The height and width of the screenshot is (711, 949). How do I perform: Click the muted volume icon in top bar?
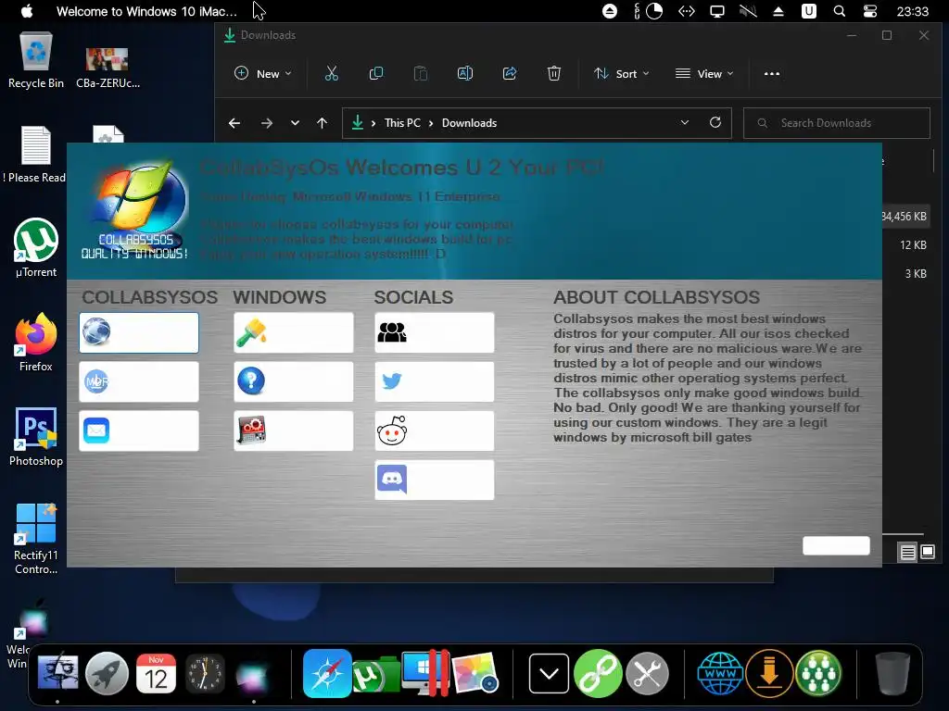pyautogui.click(x=748, y=11)
